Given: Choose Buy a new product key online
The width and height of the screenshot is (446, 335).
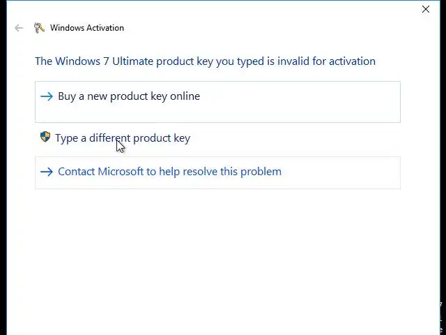Looking at the screenshot, I should click(129, 96).
